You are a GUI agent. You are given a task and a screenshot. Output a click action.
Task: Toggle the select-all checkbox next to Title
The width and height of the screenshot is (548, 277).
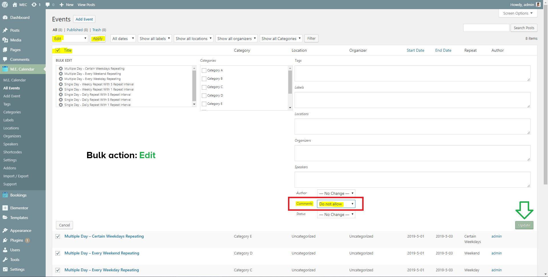coord(58,51)
